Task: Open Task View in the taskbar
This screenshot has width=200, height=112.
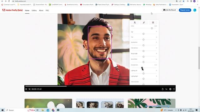Action: (x=37, y=110)
